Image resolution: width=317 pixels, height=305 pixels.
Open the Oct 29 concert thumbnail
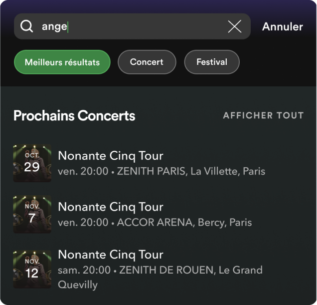click(32, 163)
